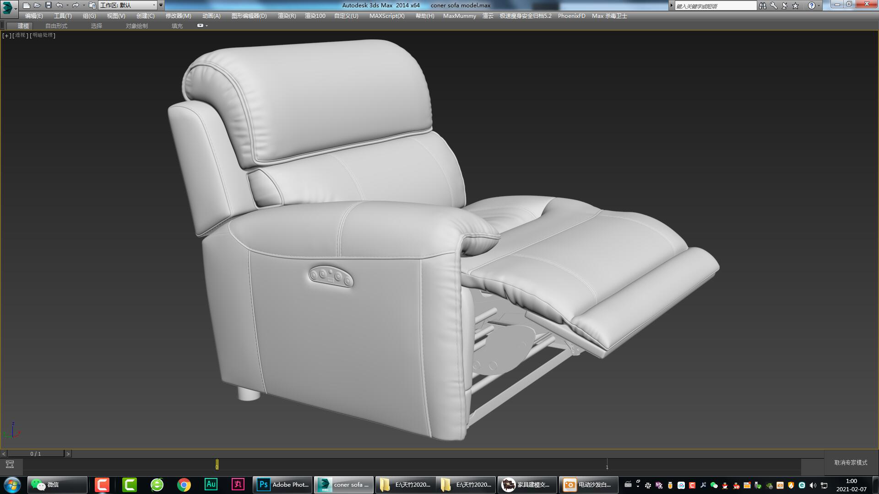This screenshot has height=494, width=879.
Task: Open a file using the Open icon
Action: (x=37, y=5)
